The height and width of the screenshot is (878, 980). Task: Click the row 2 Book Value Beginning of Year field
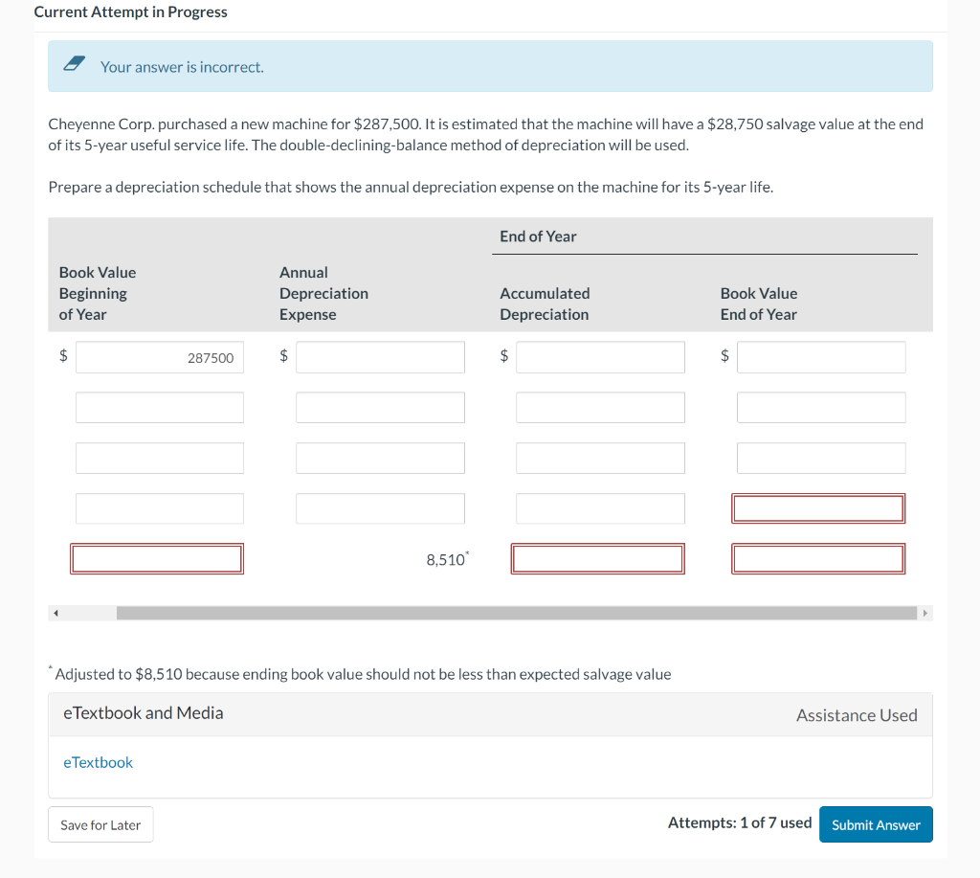tap(160, 408)
